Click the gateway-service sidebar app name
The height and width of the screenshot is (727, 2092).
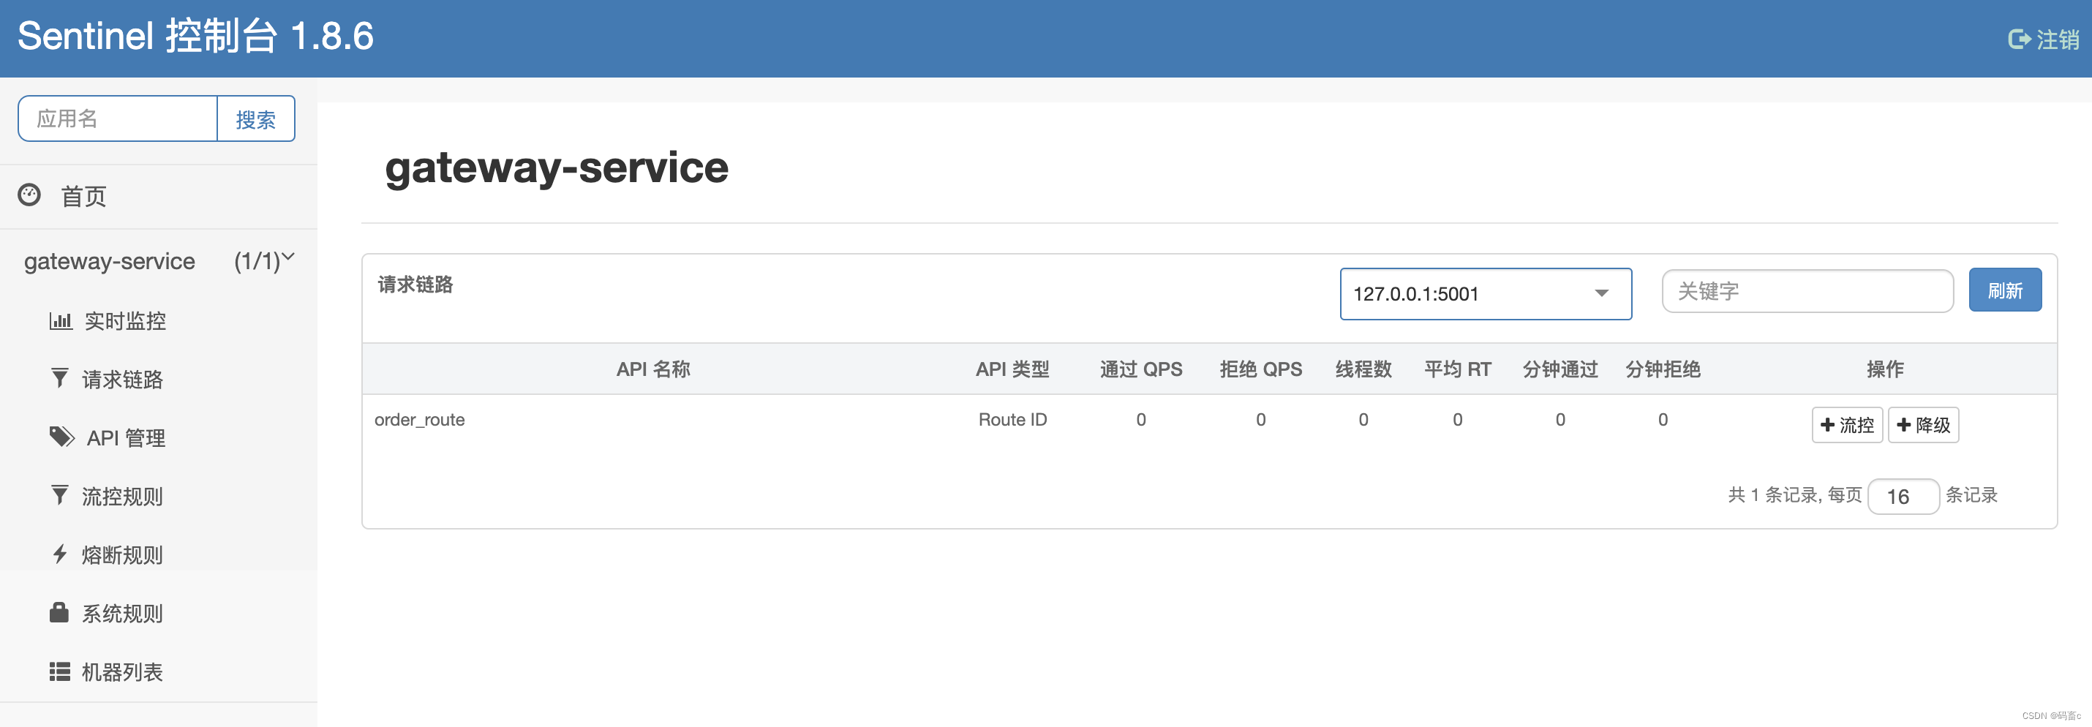(110, 262)
